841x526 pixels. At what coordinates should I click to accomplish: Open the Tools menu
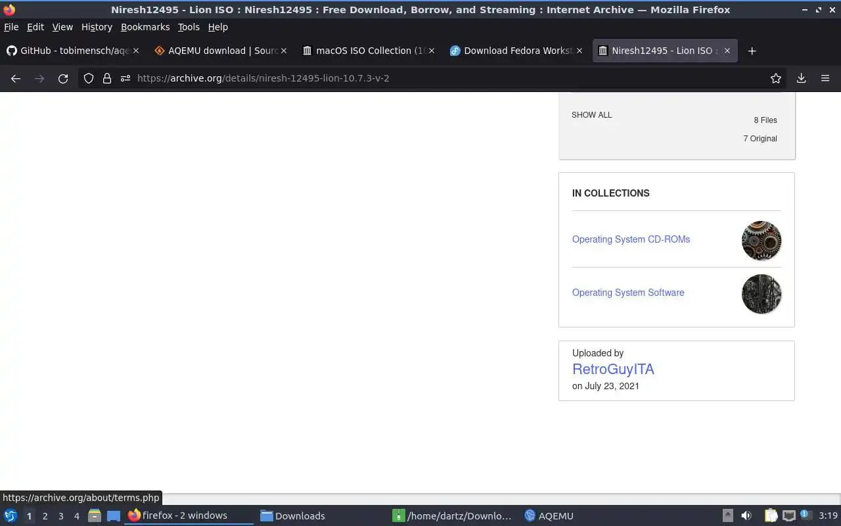[x=189, y=27]
